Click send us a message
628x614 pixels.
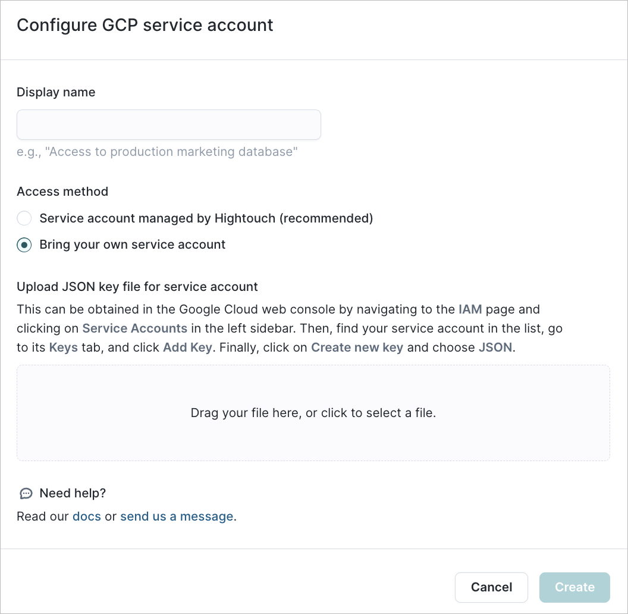pyautogui.click(x=177, y=516)
